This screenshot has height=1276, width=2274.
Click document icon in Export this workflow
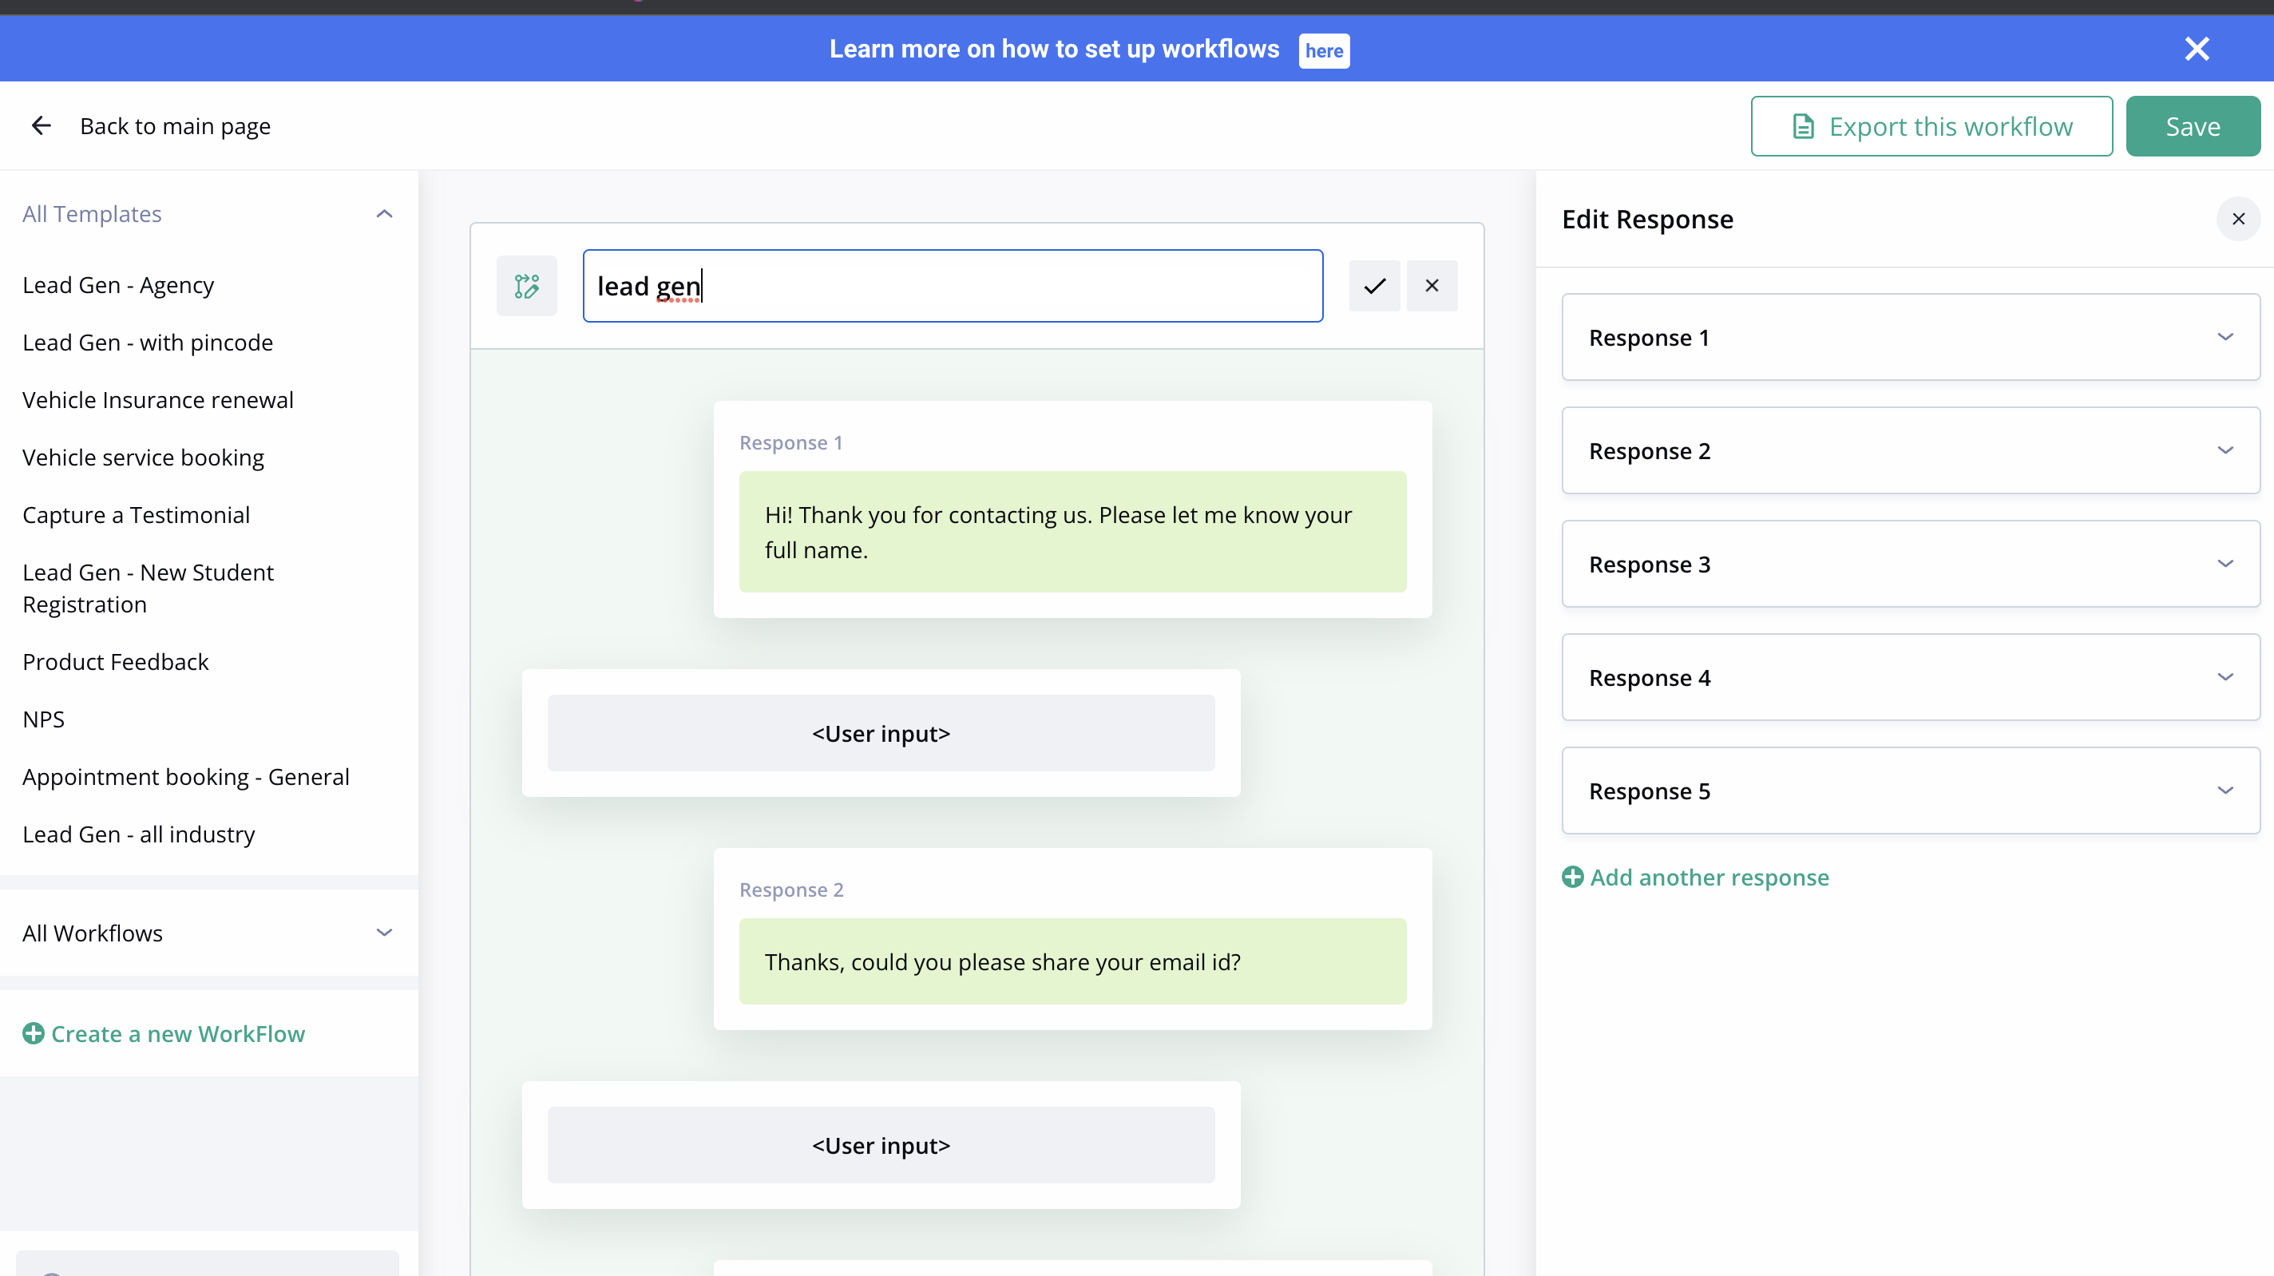(x=1804, y=126)
